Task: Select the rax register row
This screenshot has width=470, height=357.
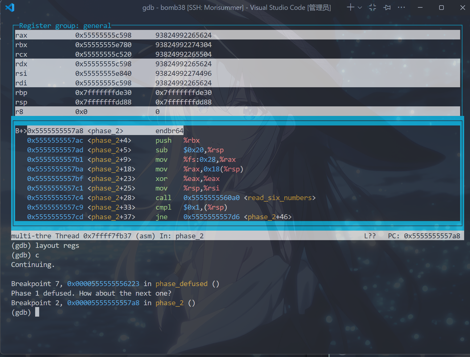Action: pyautogui.click(x=21, y=35)
